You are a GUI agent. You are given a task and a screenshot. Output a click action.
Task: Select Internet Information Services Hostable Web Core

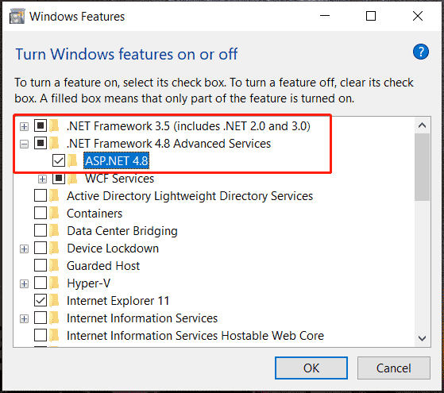pyautogui.click(x=195, y=336)
